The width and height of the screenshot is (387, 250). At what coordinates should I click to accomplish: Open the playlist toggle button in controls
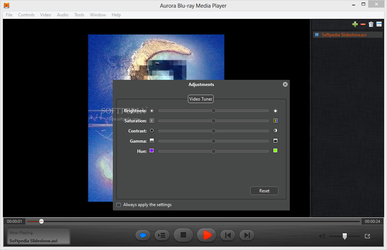click(162, 235)
